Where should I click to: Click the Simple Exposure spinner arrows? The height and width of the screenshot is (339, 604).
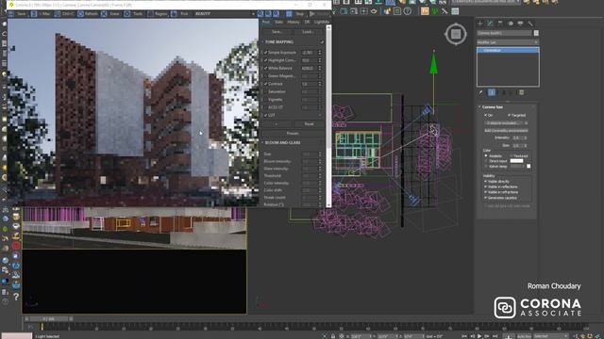(x=320, y=53)
